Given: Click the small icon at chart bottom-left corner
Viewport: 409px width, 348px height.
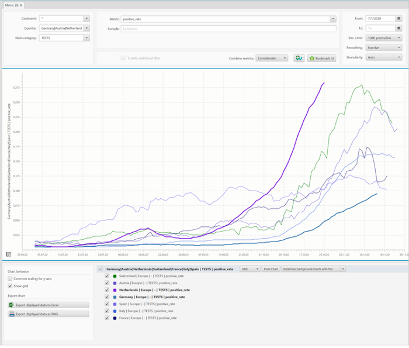Looking at the screenshot, I should [8, 254].
